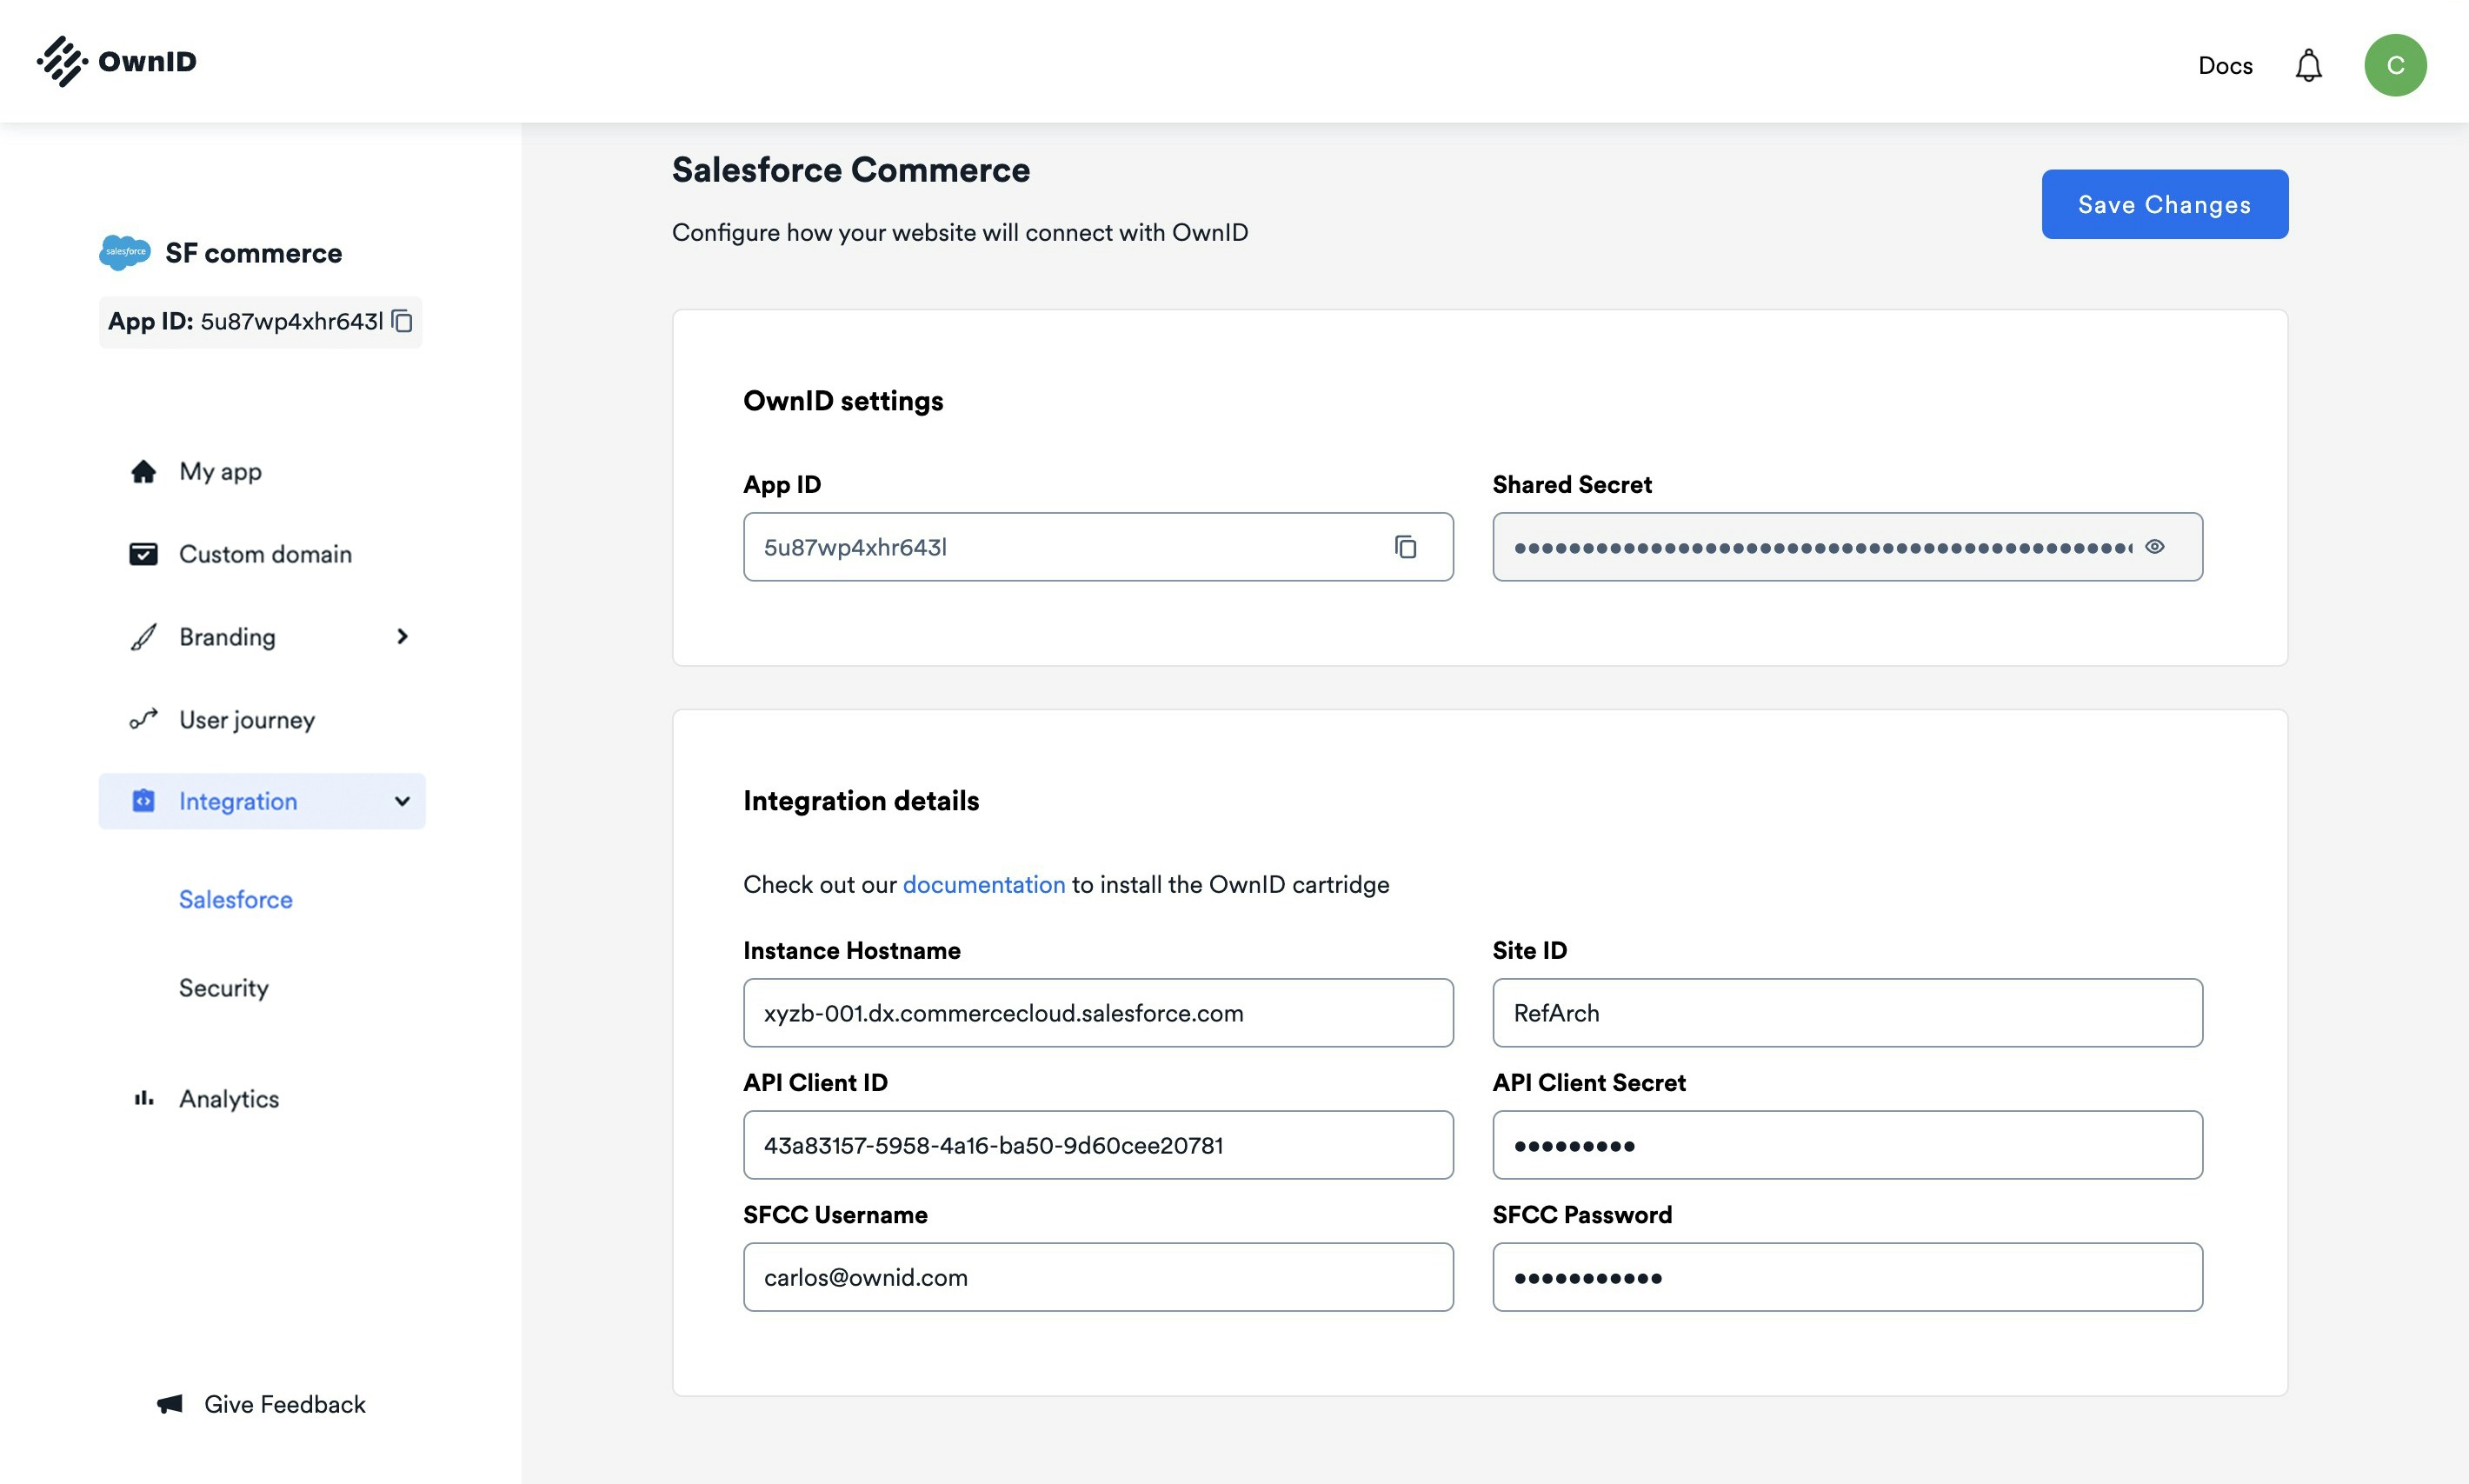The image size is (2469, 1484).
Task: Click the Save Changes button
Action: pos(2164,204)
